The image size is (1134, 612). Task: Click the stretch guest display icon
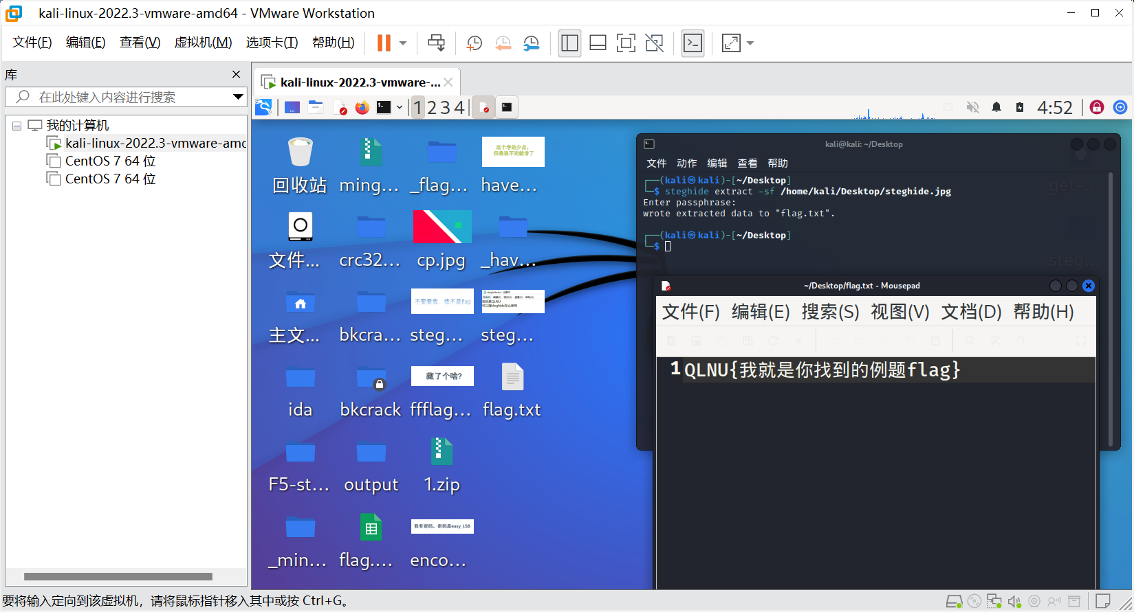point(731,43)
